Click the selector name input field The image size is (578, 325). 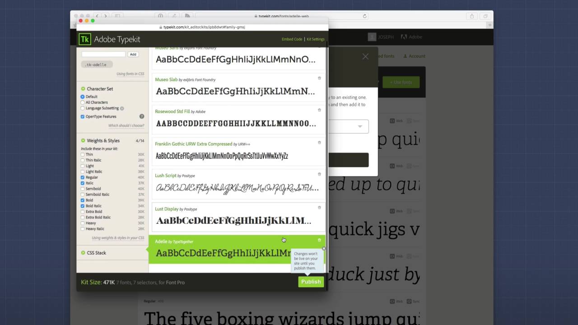coord(103,54)
